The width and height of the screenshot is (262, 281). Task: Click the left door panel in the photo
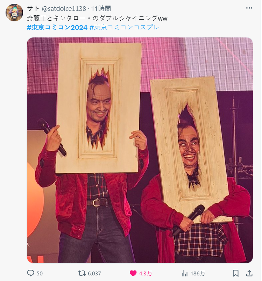(99, 108)
